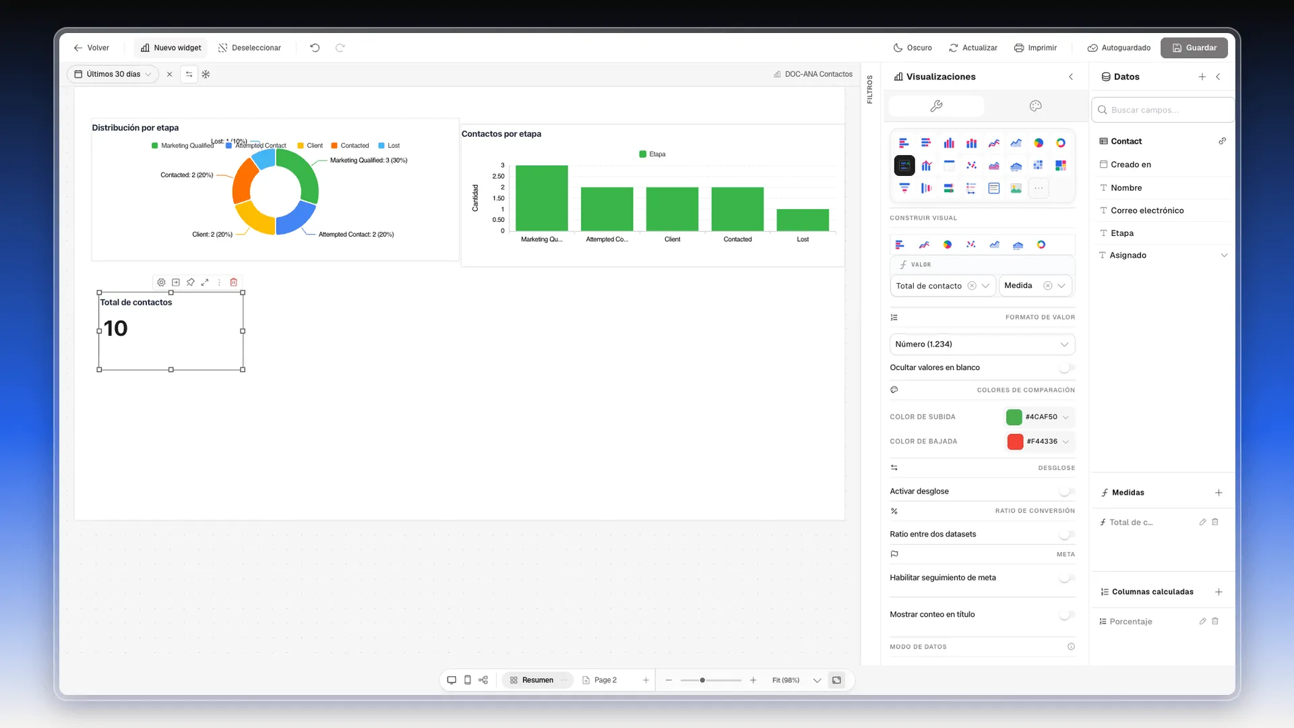Image resolution: width=1294 pixels, height=728 pixels.
Task: Redo the last undone action
Action: (340, 48)
